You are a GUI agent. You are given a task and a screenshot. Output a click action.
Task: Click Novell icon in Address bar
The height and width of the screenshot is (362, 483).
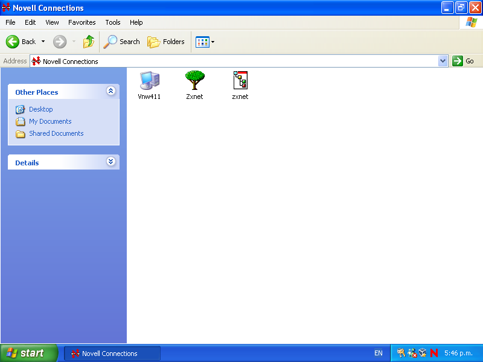(x=36, y=62)
